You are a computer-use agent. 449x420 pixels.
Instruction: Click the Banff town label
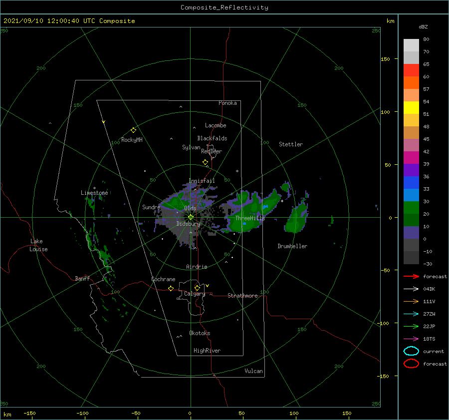point(82,278)
